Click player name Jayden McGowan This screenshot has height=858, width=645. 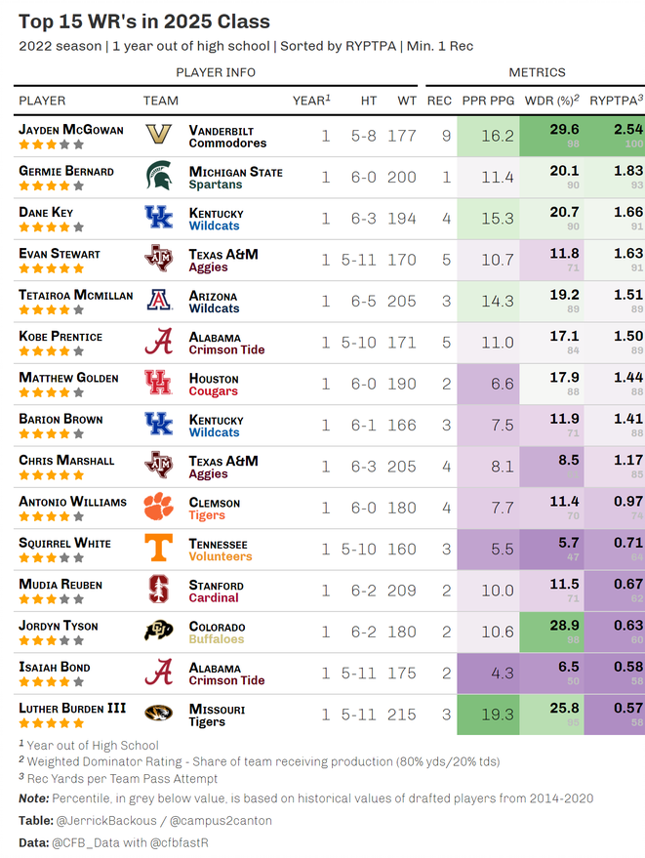click(70, 129)
